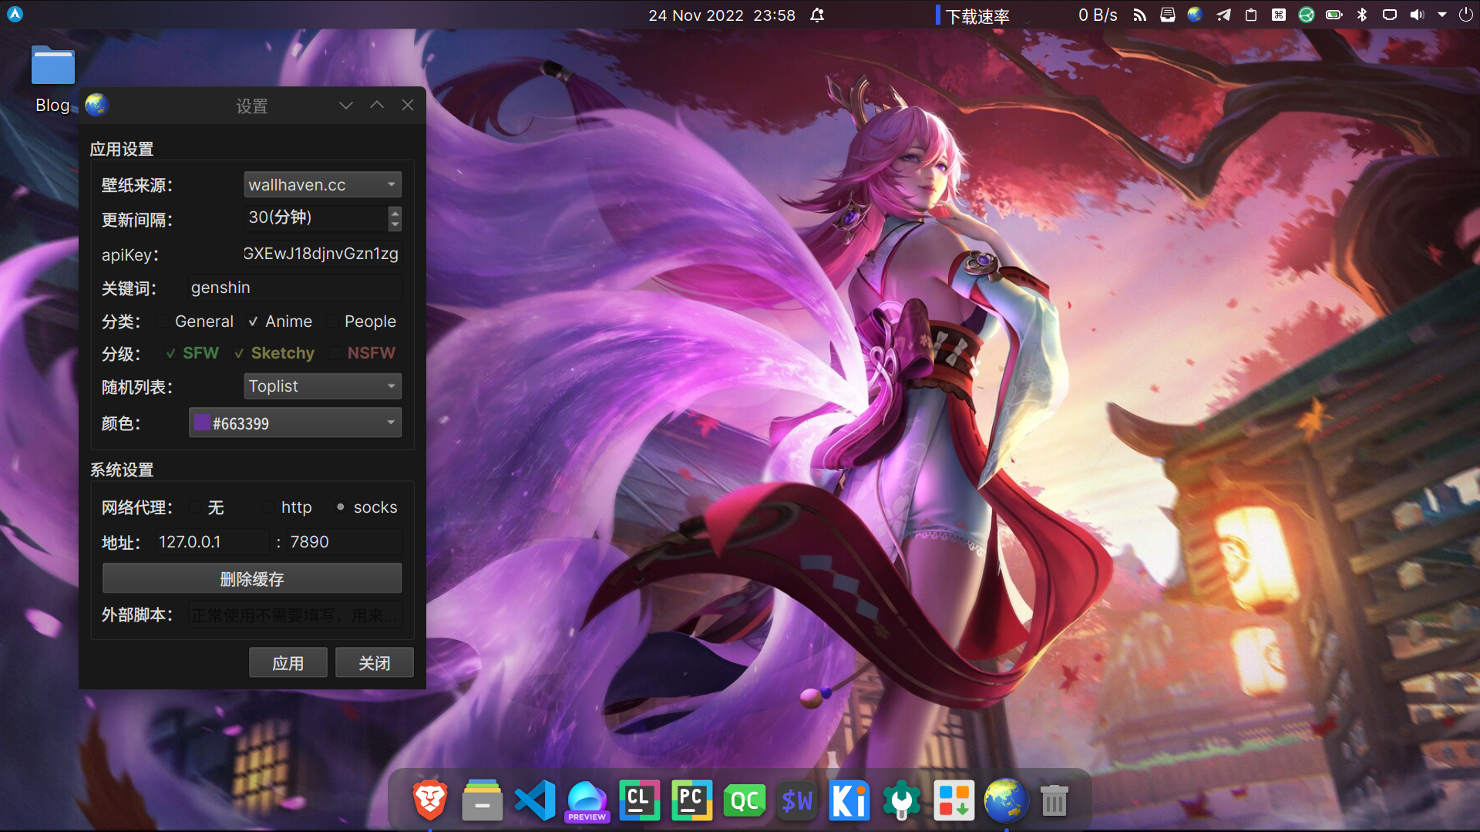The width and height of the screenshot is (1480, 832).
Task: Toggle the SFW rating checkbox
Action: (170, 353)
